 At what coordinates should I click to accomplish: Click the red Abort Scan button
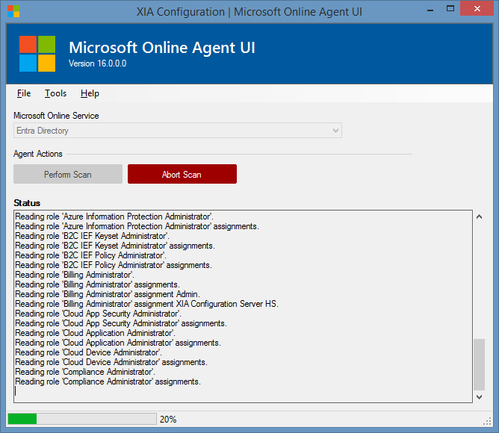coord(182,174)
